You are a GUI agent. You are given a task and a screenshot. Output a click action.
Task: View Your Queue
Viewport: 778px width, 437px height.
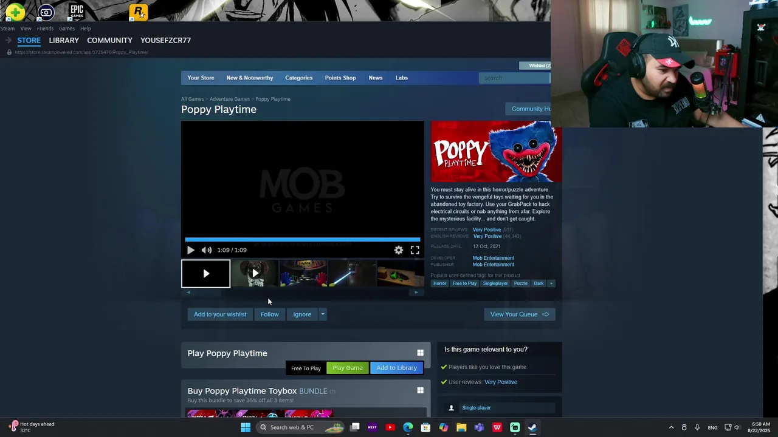pos(520,314)
